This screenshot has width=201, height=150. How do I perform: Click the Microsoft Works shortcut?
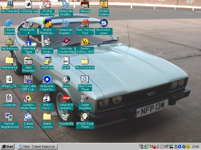[47, 42]
